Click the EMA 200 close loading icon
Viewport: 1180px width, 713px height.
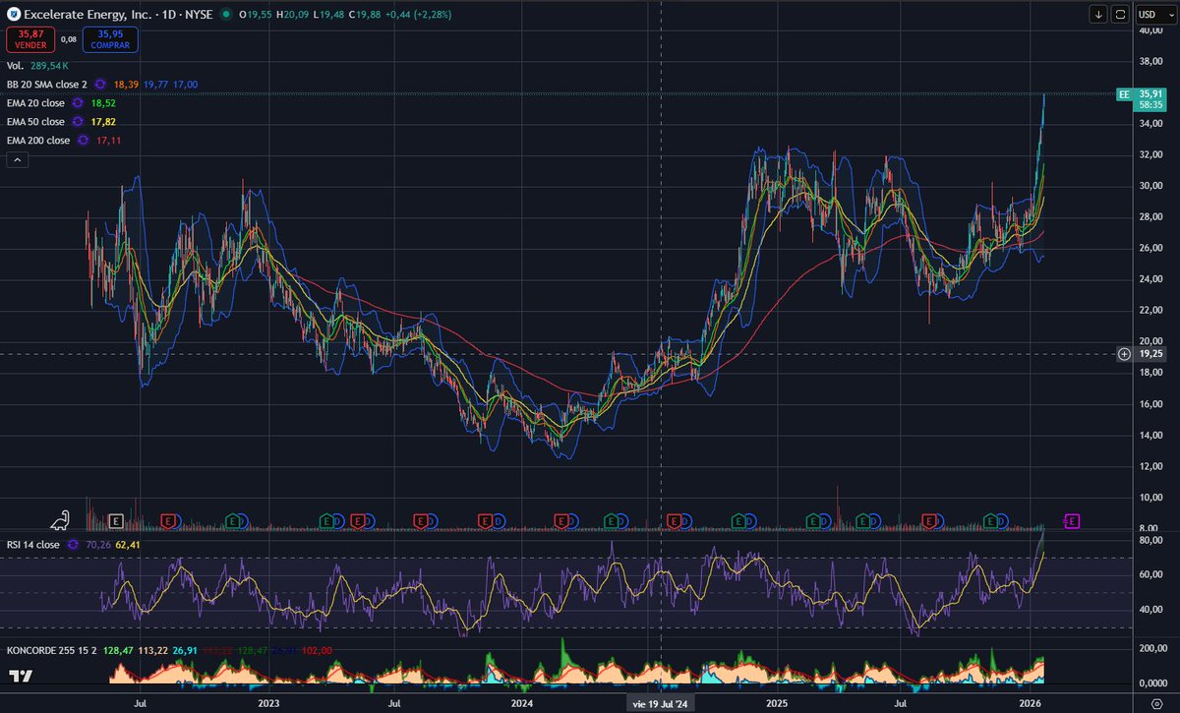click(83, 141)
